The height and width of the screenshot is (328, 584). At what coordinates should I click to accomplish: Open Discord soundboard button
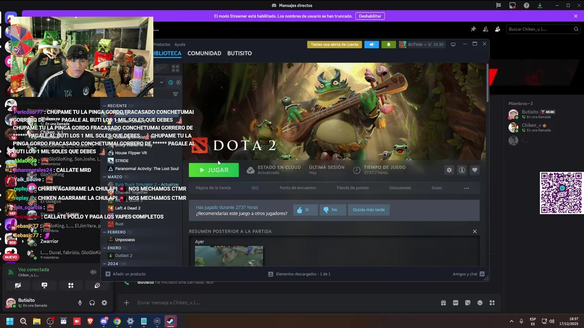(97, 285)
